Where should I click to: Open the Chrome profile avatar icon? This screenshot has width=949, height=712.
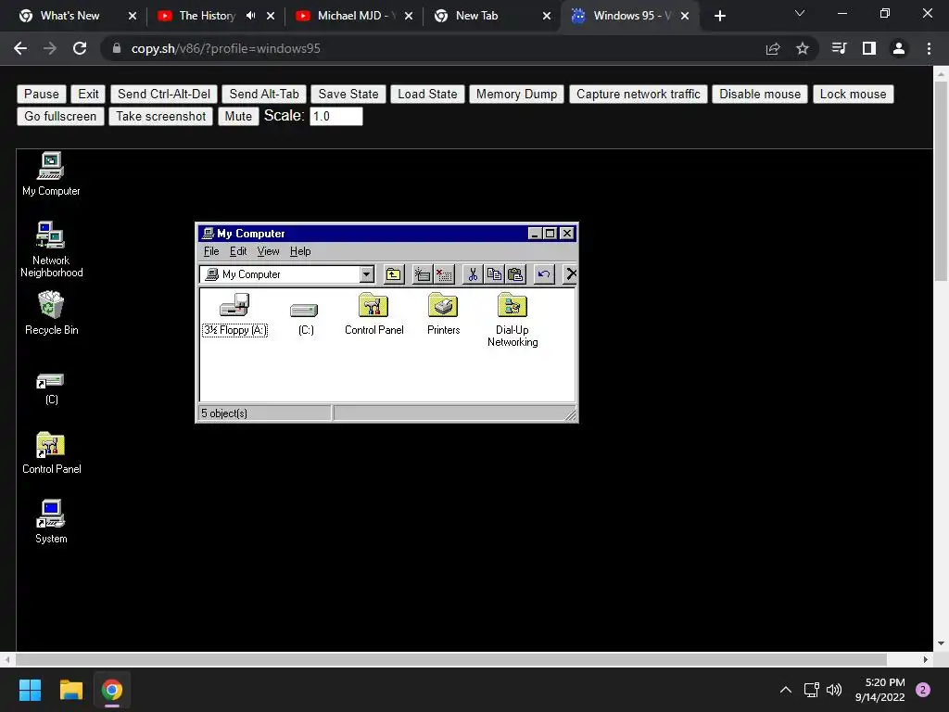[x=899, y=48]
